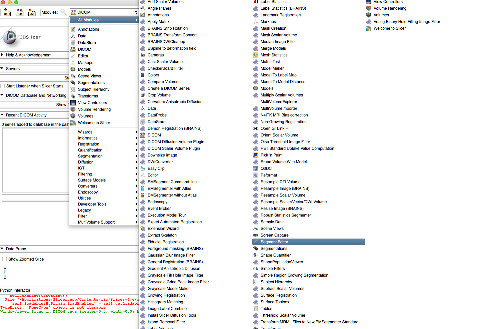Click the SAVE toolbar icon
Screen dimensions: 478x329
pyautogui.click(x=32, y=13)
